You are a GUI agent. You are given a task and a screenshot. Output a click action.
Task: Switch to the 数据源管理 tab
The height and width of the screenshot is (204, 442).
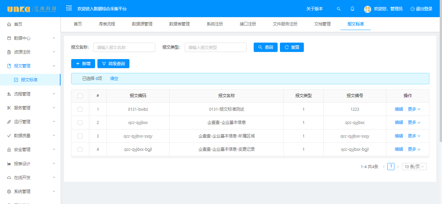pos(142,24)
